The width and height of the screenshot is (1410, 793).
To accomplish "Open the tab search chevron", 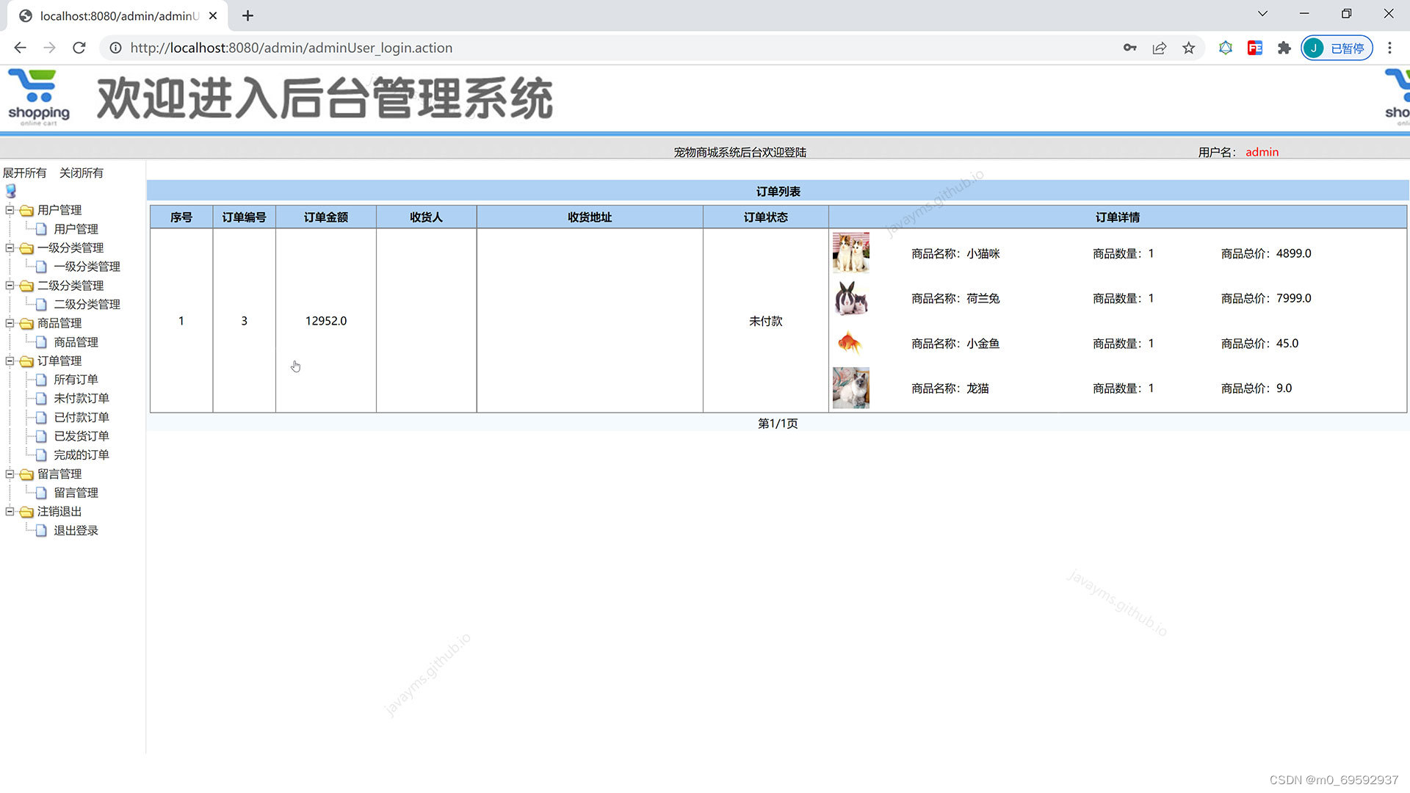I will [1262, 14].
